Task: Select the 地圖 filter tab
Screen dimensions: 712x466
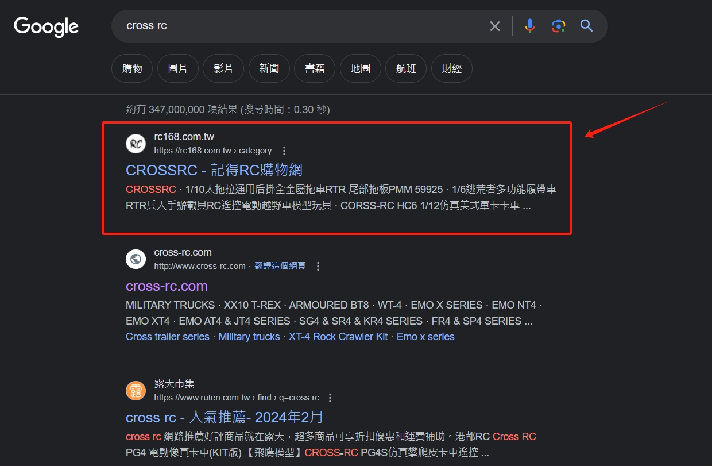Action: (x=361, y=68)
